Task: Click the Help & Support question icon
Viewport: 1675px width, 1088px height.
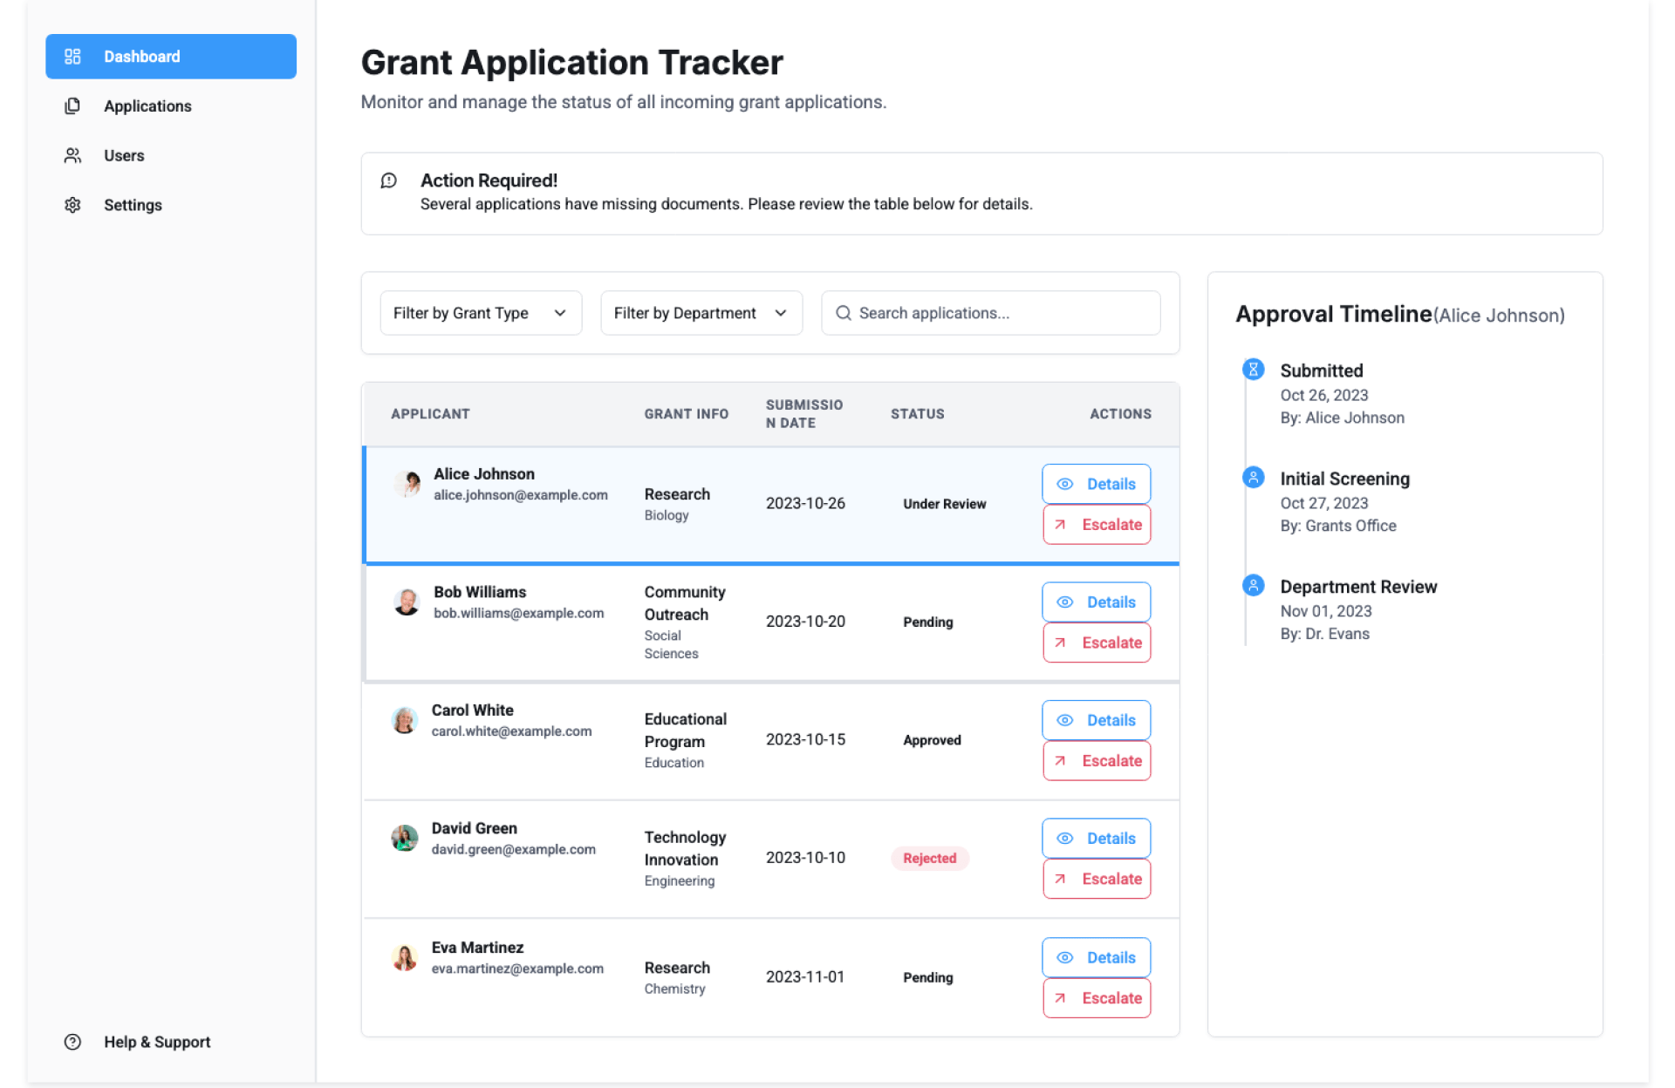Action: (x=72, y=1042)
